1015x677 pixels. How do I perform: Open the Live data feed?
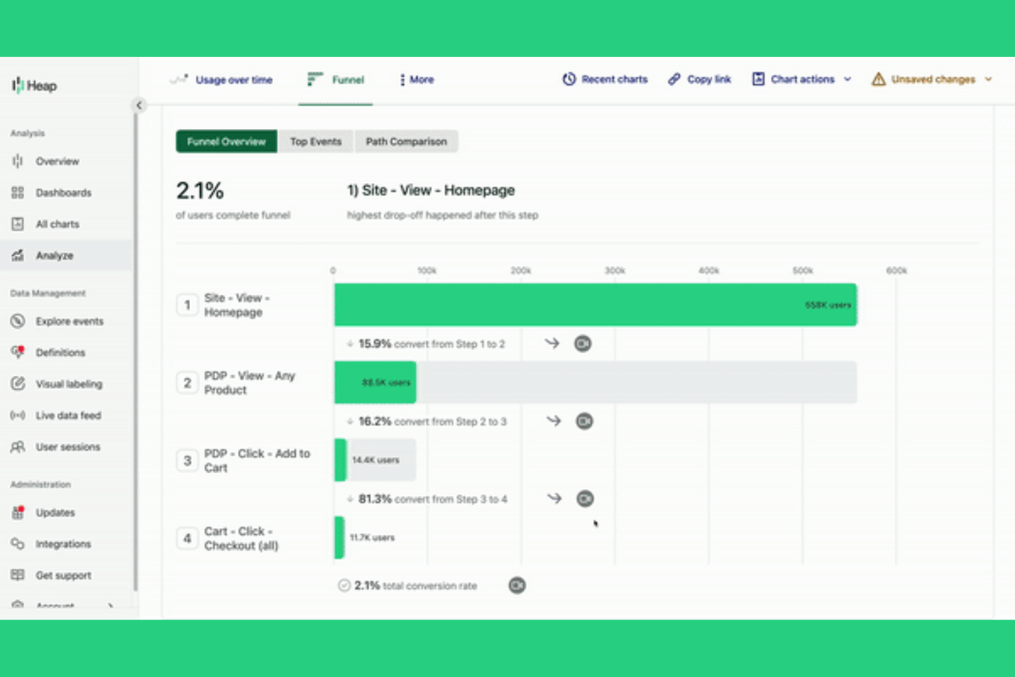68,415
